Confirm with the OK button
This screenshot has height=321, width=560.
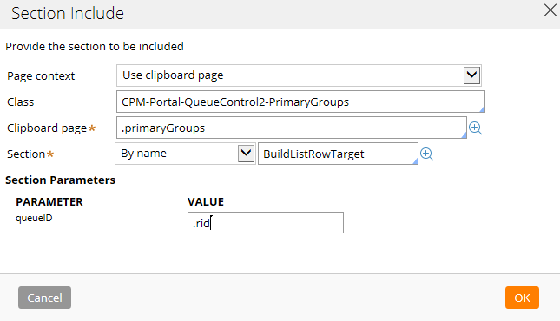click(522, 298)
